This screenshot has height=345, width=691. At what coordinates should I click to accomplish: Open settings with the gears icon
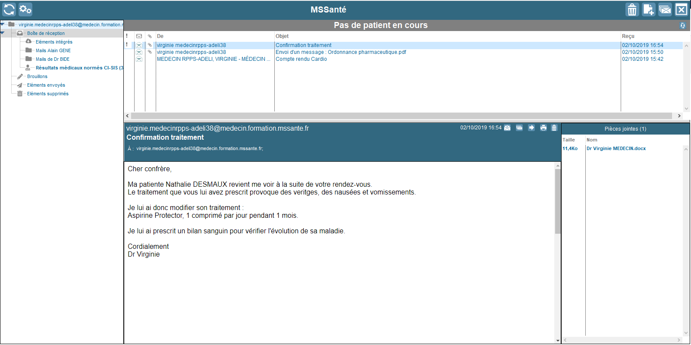tap(25, 9)
